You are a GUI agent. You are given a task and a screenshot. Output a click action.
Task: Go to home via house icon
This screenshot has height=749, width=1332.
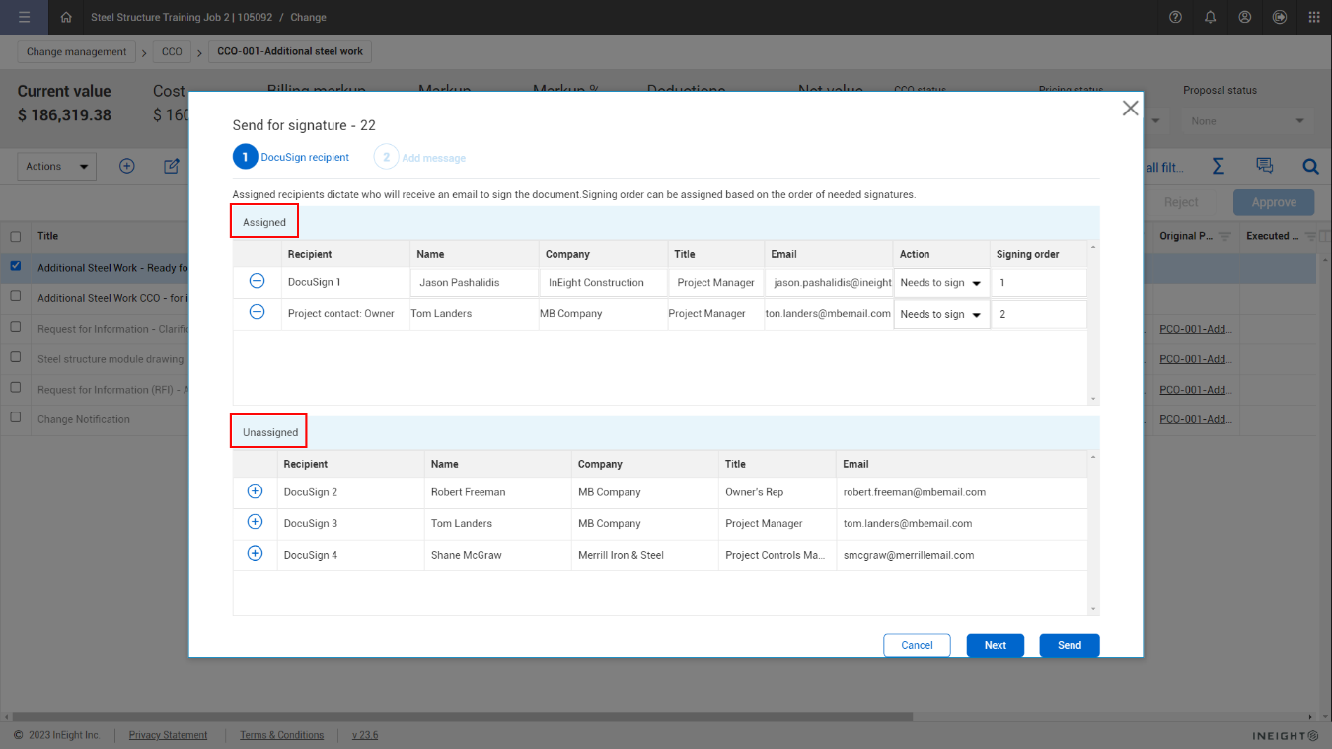(x=66, y=17)
